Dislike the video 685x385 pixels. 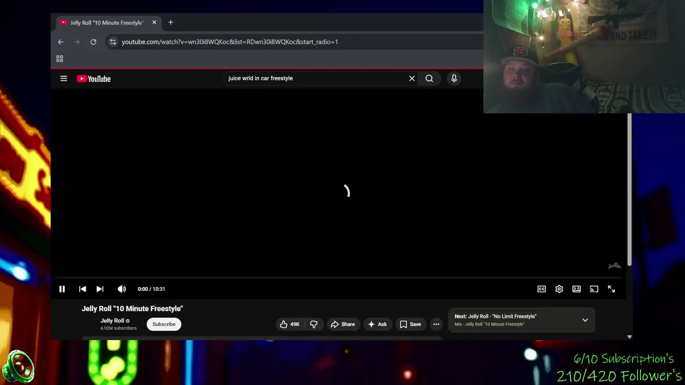[x=314, y=324]
